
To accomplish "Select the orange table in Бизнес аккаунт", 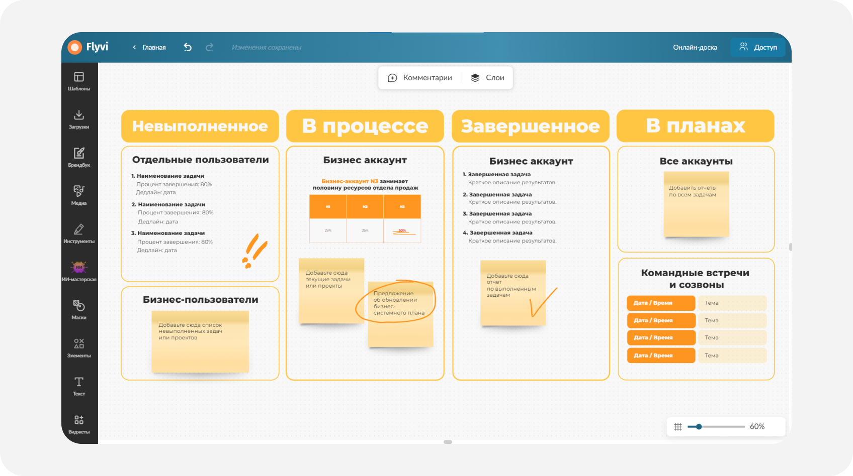I will [365, 218].
